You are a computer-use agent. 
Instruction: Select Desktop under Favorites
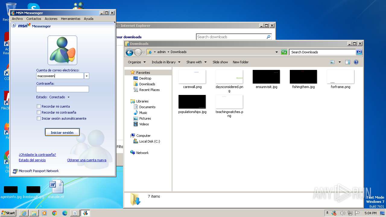[142, 78]
